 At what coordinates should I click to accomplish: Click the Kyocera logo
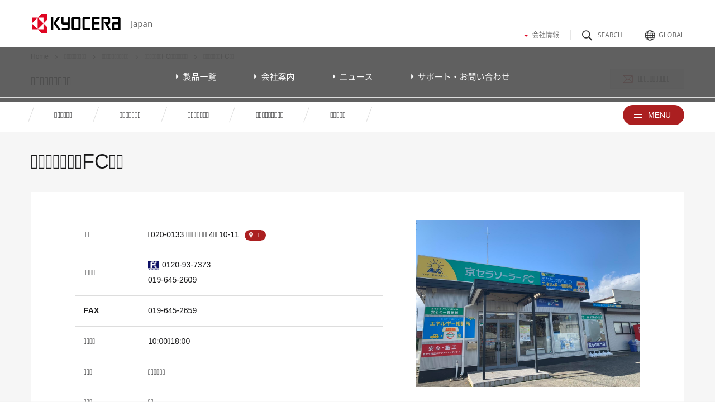(76, 23)
